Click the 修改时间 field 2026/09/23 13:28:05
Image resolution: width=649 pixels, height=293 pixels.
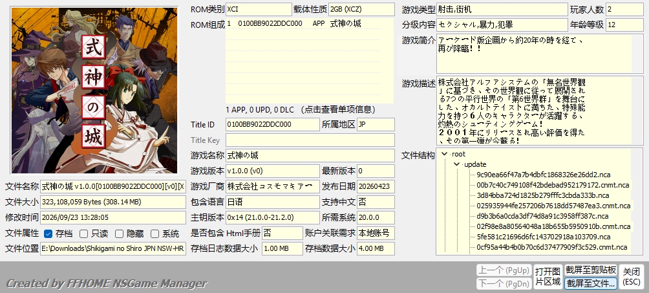click(113, 217)
